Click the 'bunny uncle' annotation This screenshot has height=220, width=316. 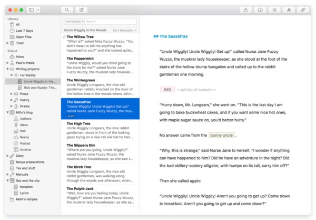222,135
